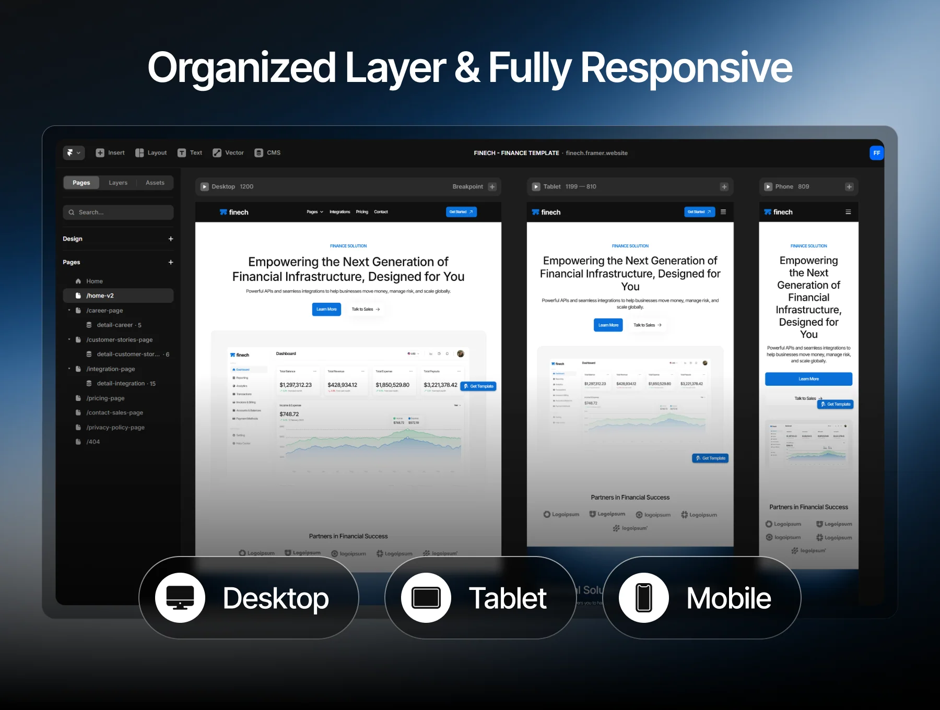Open the /career-page entry

[x=104, y=310]
